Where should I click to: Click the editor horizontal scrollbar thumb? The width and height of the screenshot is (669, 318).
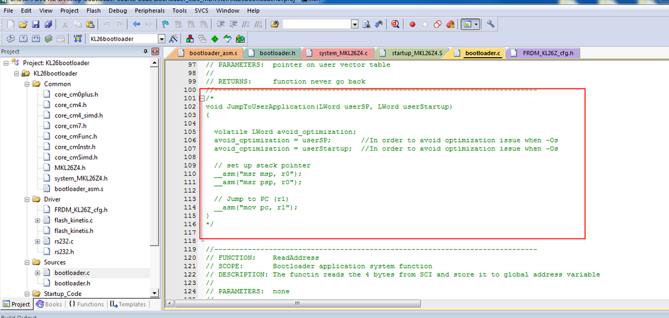click(297, 304)
